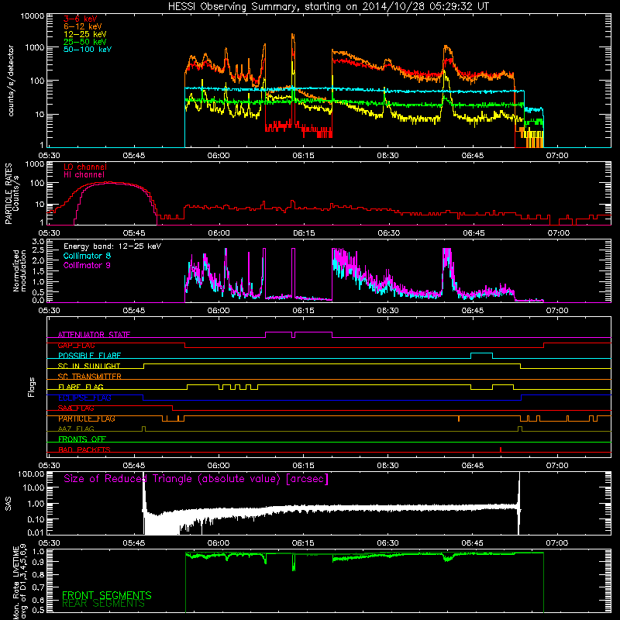Click the 0.01 tick on SAS axis
Screen dimensions: 620x620
coord(36,532)
